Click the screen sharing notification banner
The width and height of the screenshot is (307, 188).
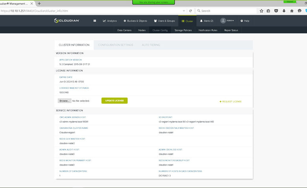153,2
